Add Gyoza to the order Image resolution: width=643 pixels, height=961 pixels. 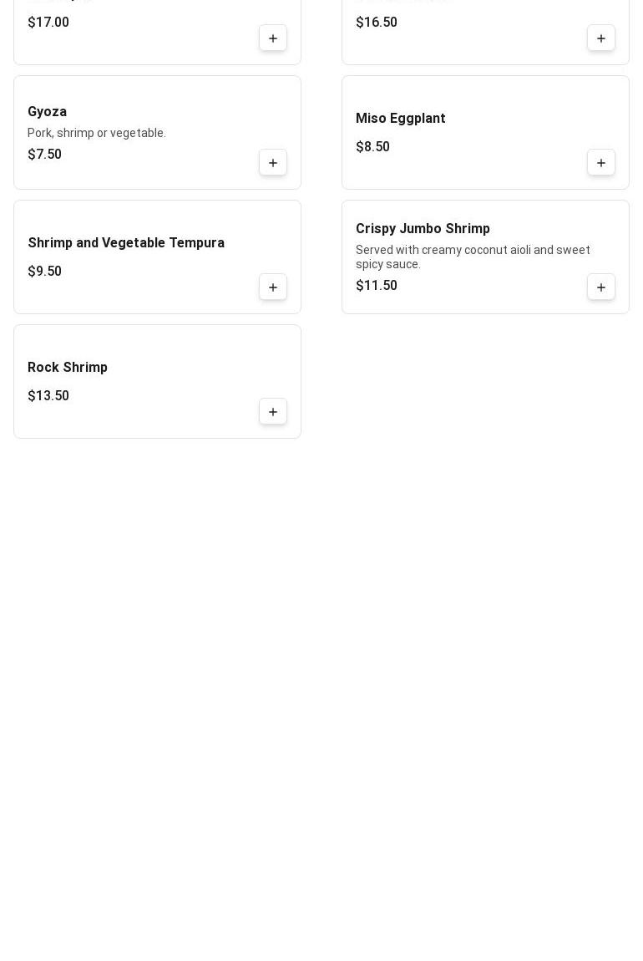coord(273,163)
